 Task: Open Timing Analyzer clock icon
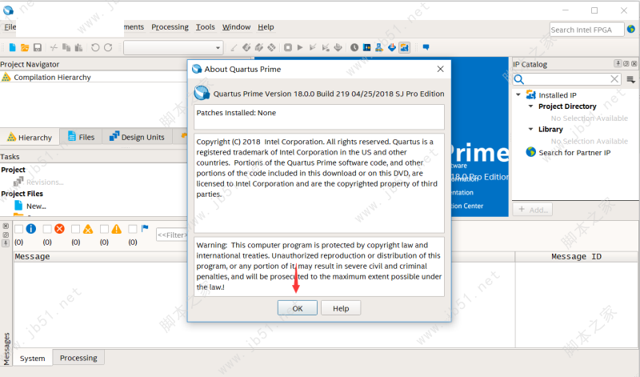[354, 48]
